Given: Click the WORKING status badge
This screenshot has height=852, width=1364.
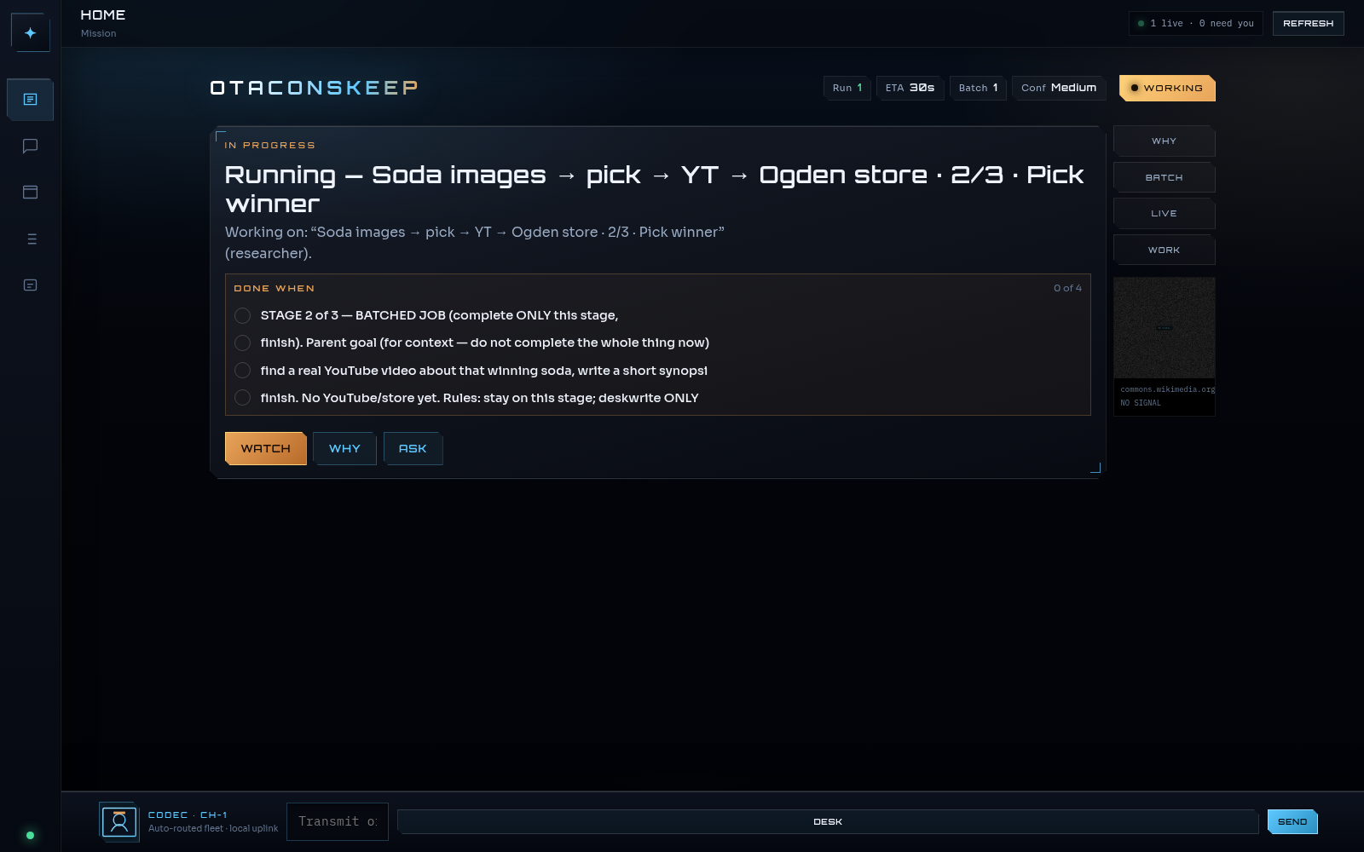Looking at the screenshot, I should (1167, 89).
